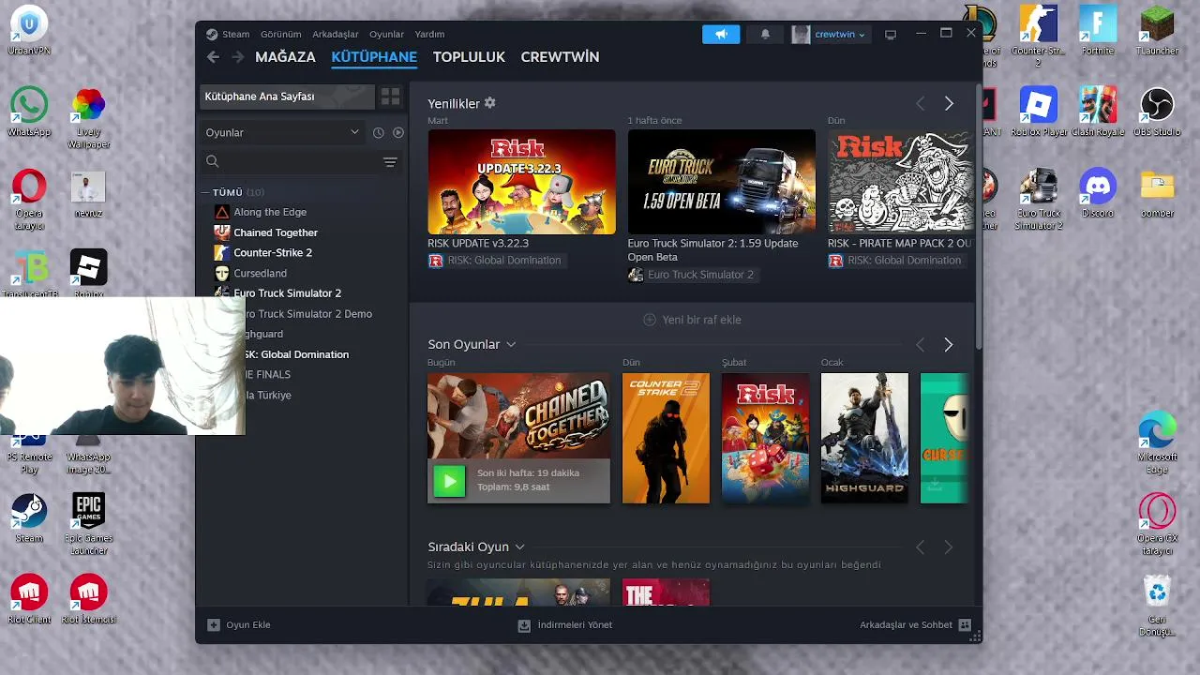Open the 1.59 Open Beta news thumbnail
The image size is (1200, 675).
(721, 182)
